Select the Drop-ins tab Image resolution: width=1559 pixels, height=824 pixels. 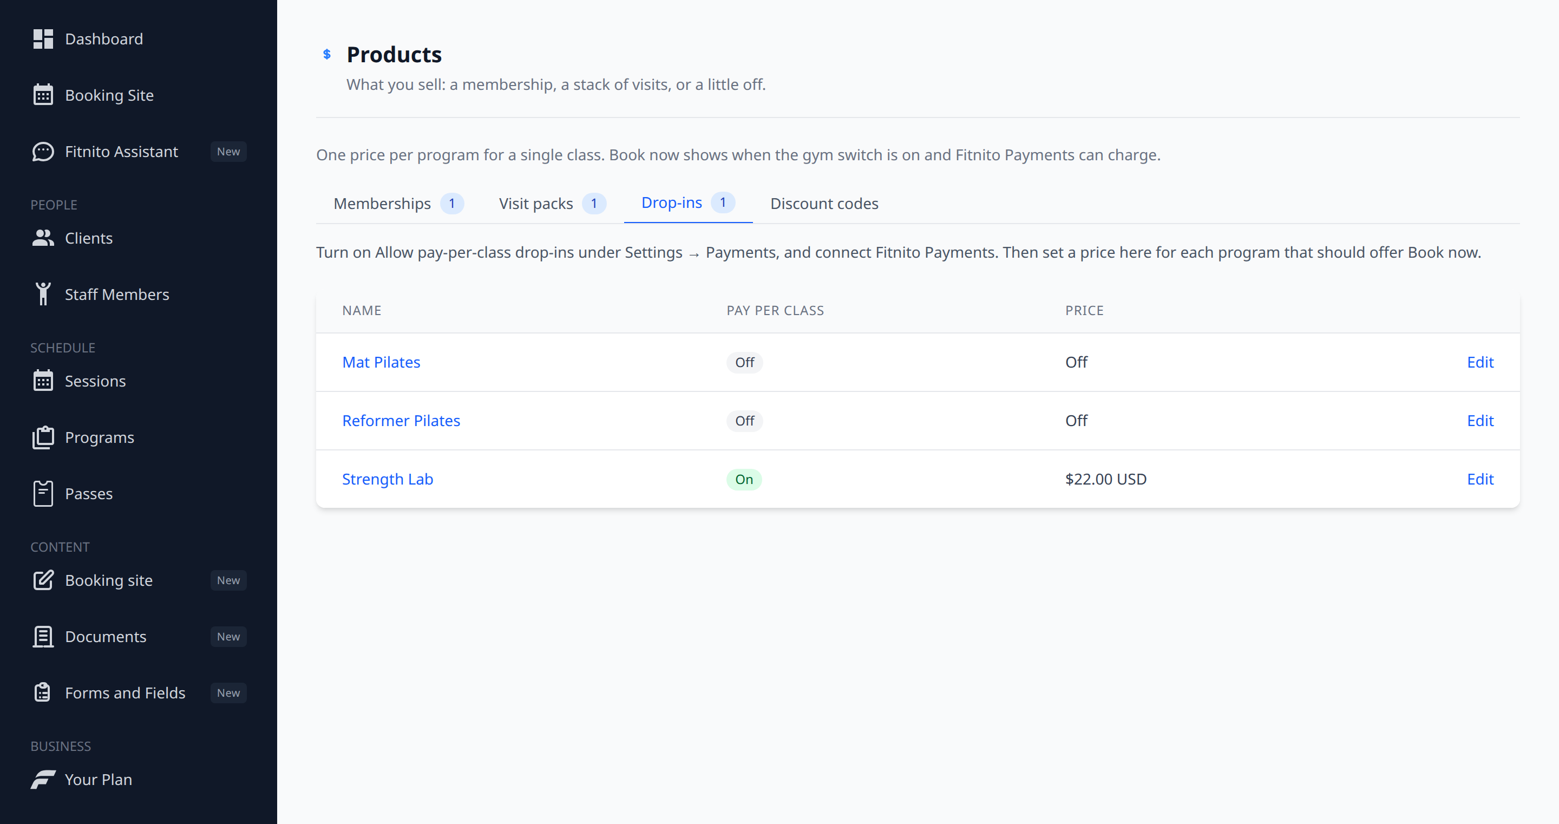pos(687,202)
